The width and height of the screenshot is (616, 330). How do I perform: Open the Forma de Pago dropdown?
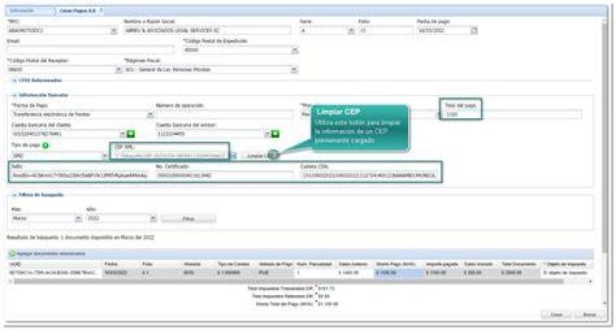click(150, 115)
